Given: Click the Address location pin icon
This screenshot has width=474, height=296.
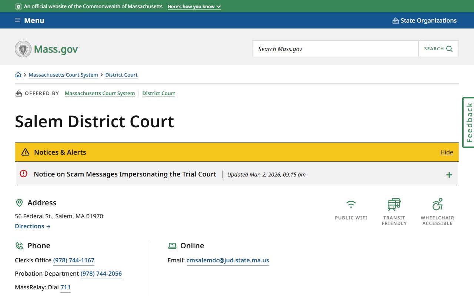Looking at the screenshot, I should (x=19, y=203).
